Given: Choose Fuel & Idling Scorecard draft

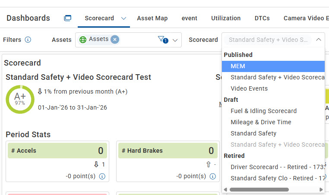Looking at the screenshot, I should 273,111.
